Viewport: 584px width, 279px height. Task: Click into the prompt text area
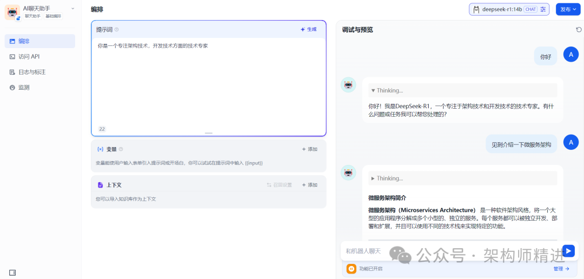coord(209,82)
